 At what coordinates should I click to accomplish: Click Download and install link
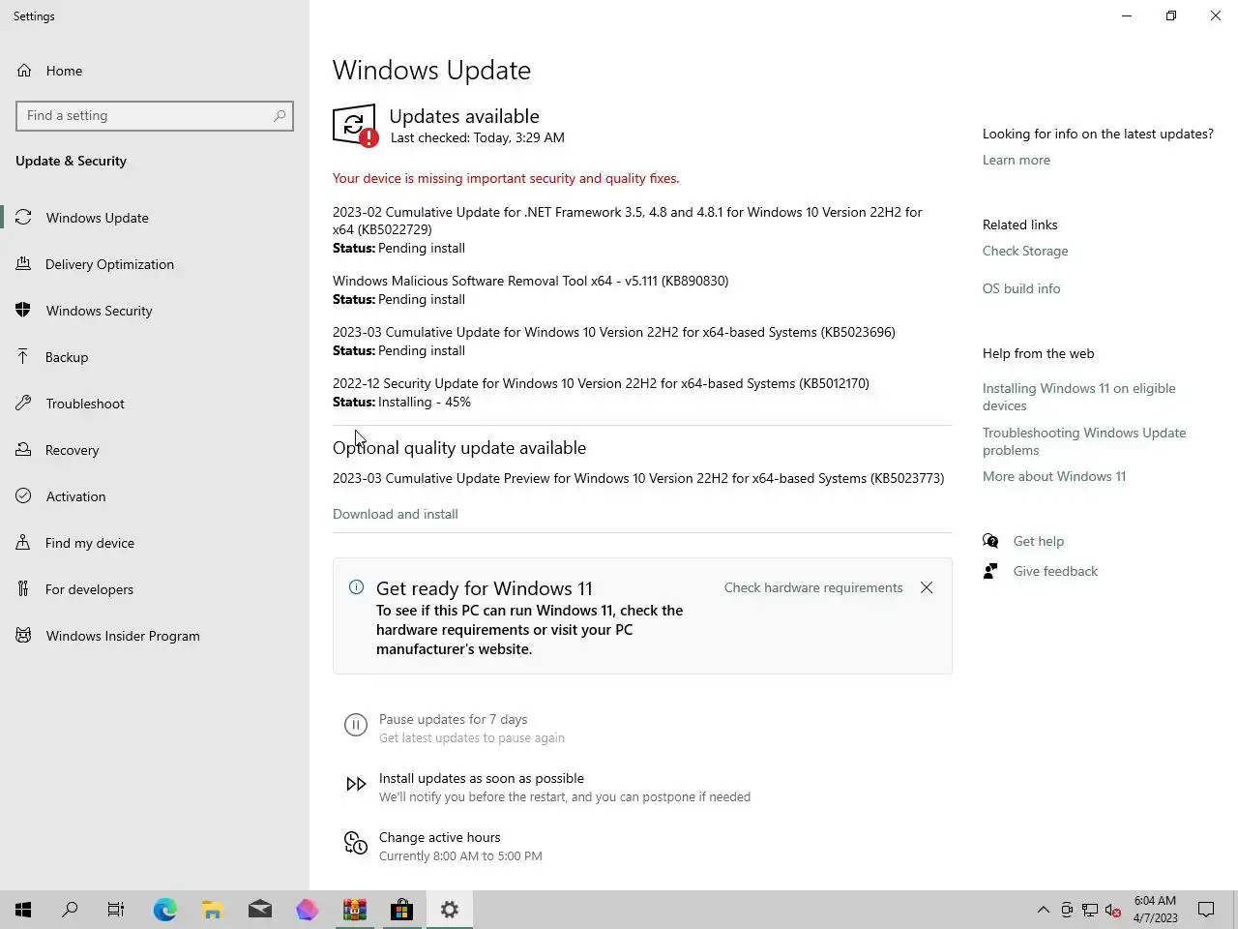click(396, 514)
